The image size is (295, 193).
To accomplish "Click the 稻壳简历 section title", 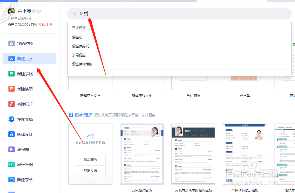I will [x=84, y=115].
